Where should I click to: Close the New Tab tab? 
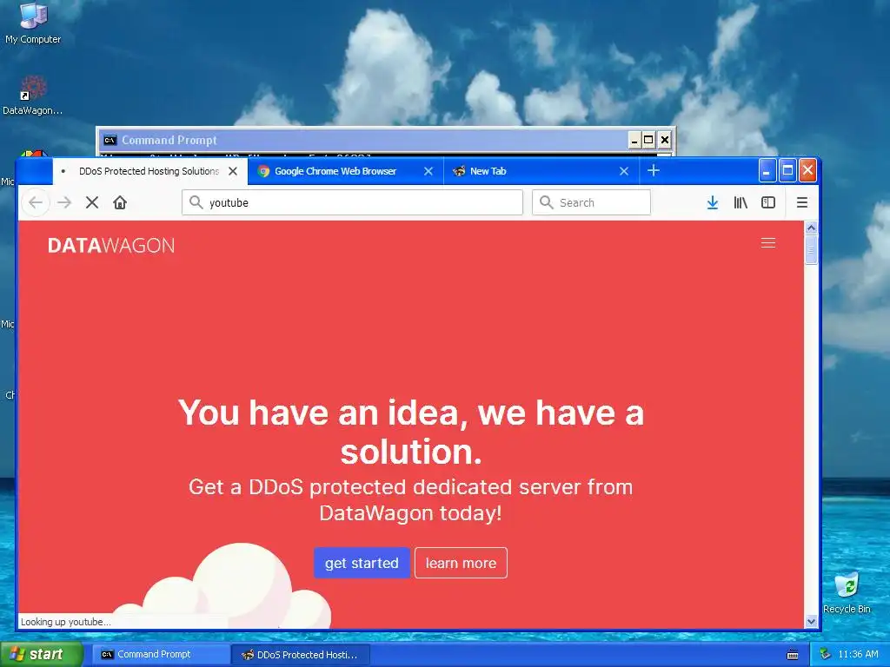click(x=624, y=171)
